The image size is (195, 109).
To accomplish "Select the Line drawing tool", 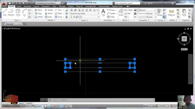I will coord(5,12).
